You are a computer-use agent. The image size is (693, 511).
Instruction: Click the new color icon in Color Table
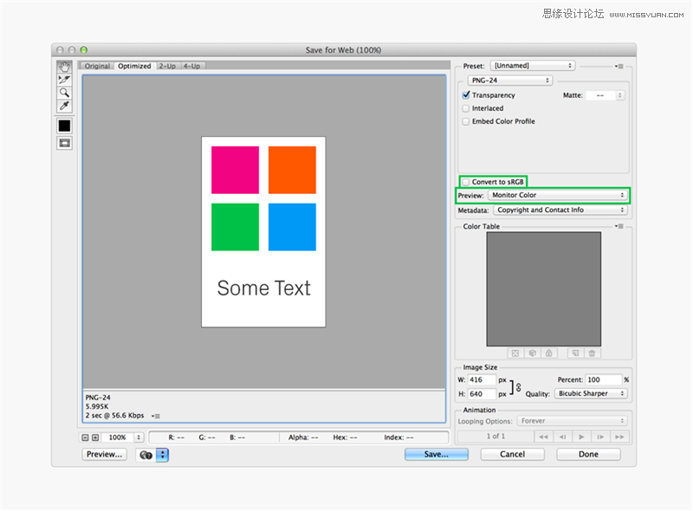[575, 353]
